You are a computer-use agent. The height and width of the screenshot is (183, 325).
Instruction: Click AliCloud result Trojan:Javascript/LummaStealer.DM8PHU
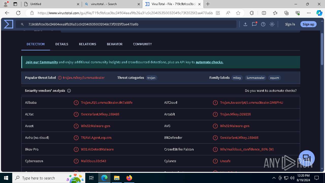tap(251, 103)
